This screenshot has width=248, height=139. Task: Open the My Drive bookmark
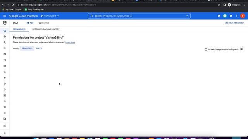tap(12, 9)
